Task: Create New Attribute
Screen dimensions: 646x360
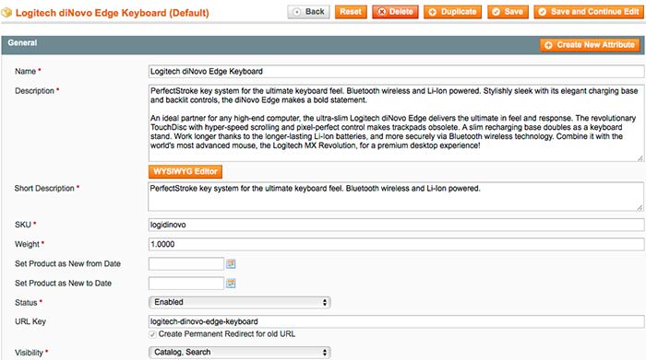Action: point(590,45)
